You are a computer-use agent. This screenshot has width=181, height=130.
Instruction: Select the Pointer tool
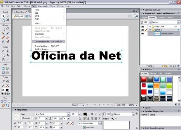pos(3,16)
